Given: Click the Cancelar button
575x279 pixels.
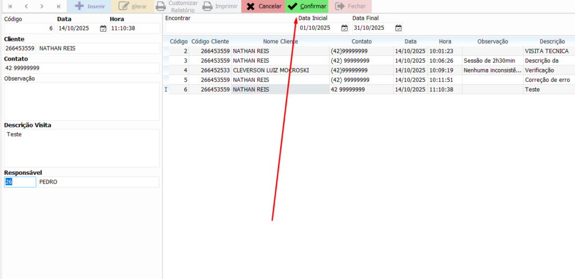Looking at the screenshot, I should pyautogui.click(x=263, y=7).
